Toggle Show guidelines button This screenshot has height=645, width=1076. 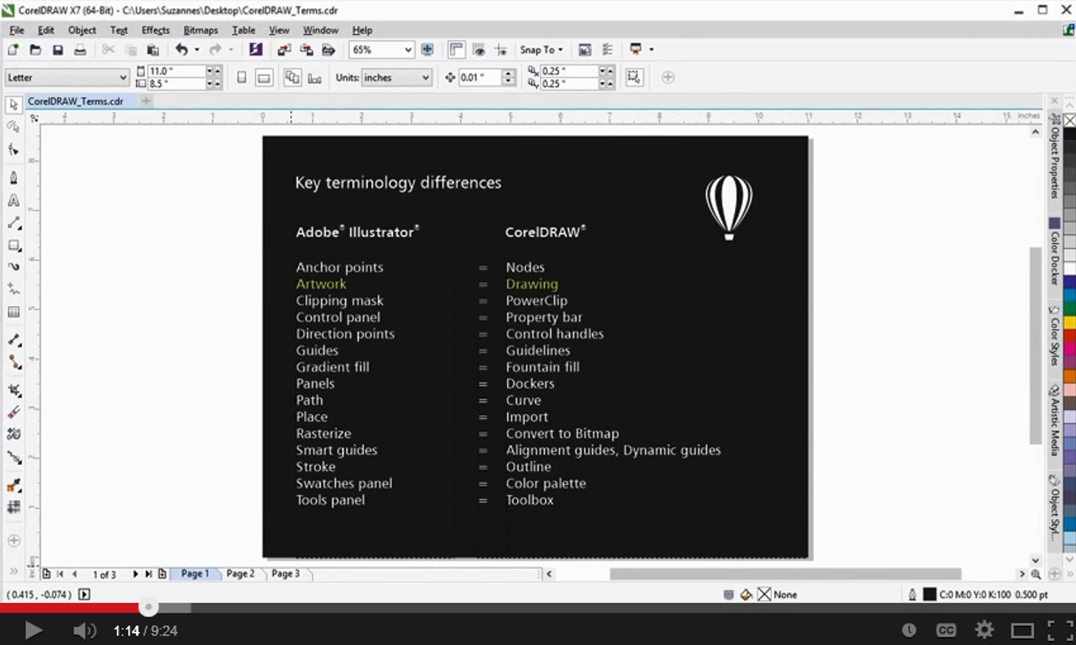coord(501,49)
